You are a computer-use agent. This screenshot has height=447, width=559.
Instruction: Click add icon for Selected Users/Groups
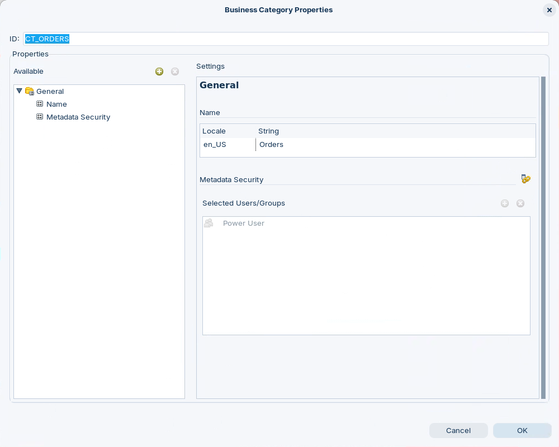coord(505,203)
